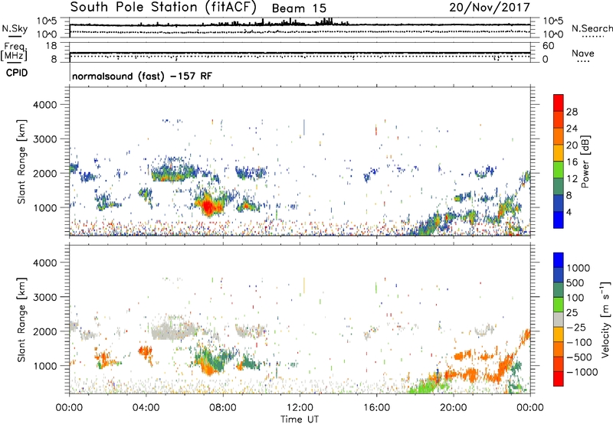613x424 pixels.
Task: Click the red bottom of velocity colorbar
Action: click(559, 379)
